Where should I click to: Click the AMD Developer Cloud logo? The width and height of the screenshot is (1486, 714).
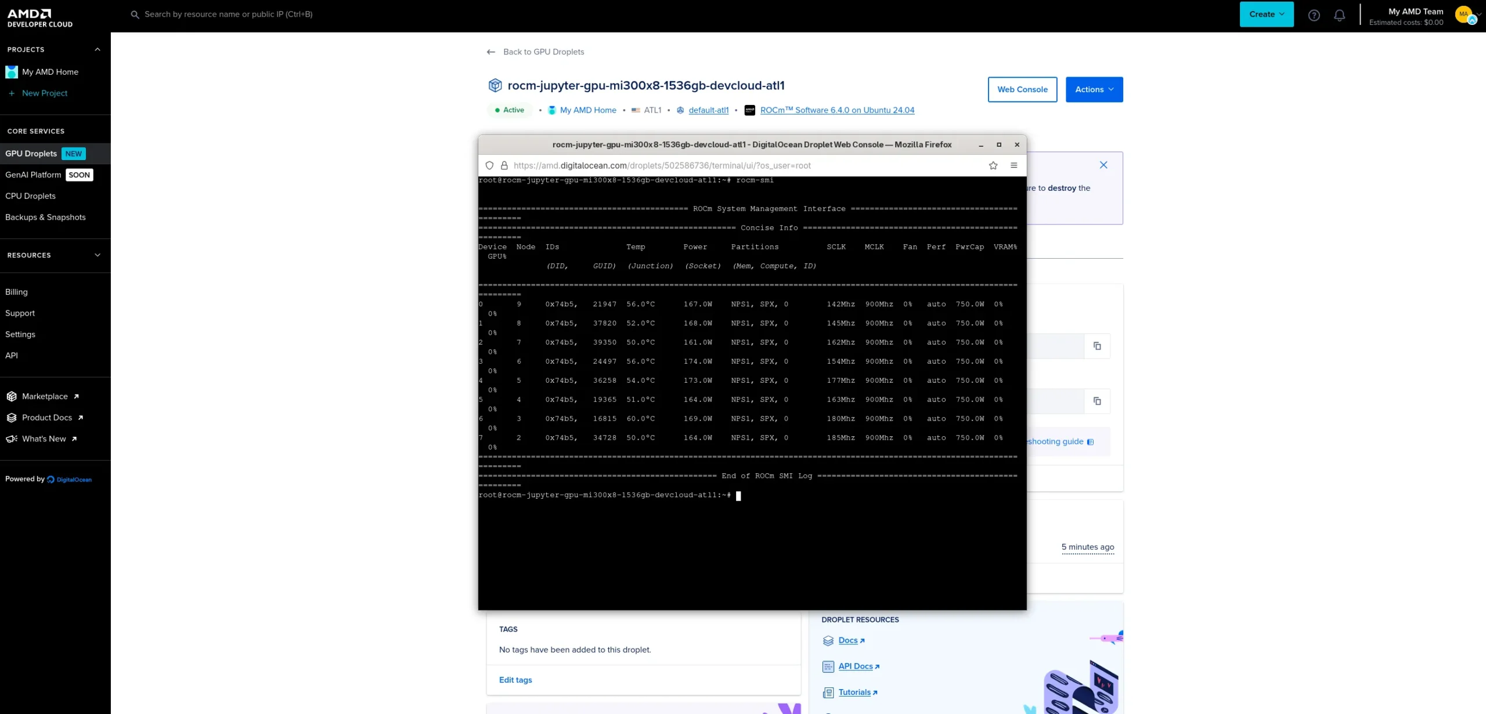(x=39, y=18)
